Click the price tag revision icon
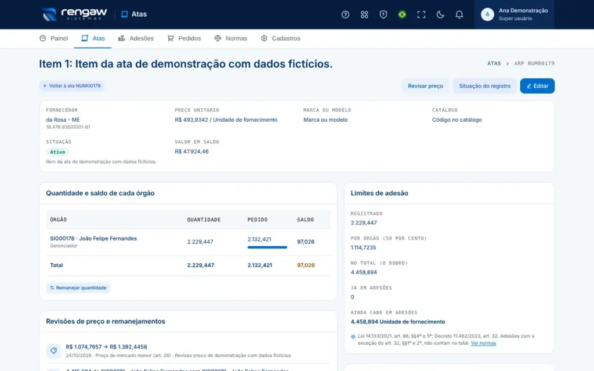Screen dimensions: 594x371 53,351
